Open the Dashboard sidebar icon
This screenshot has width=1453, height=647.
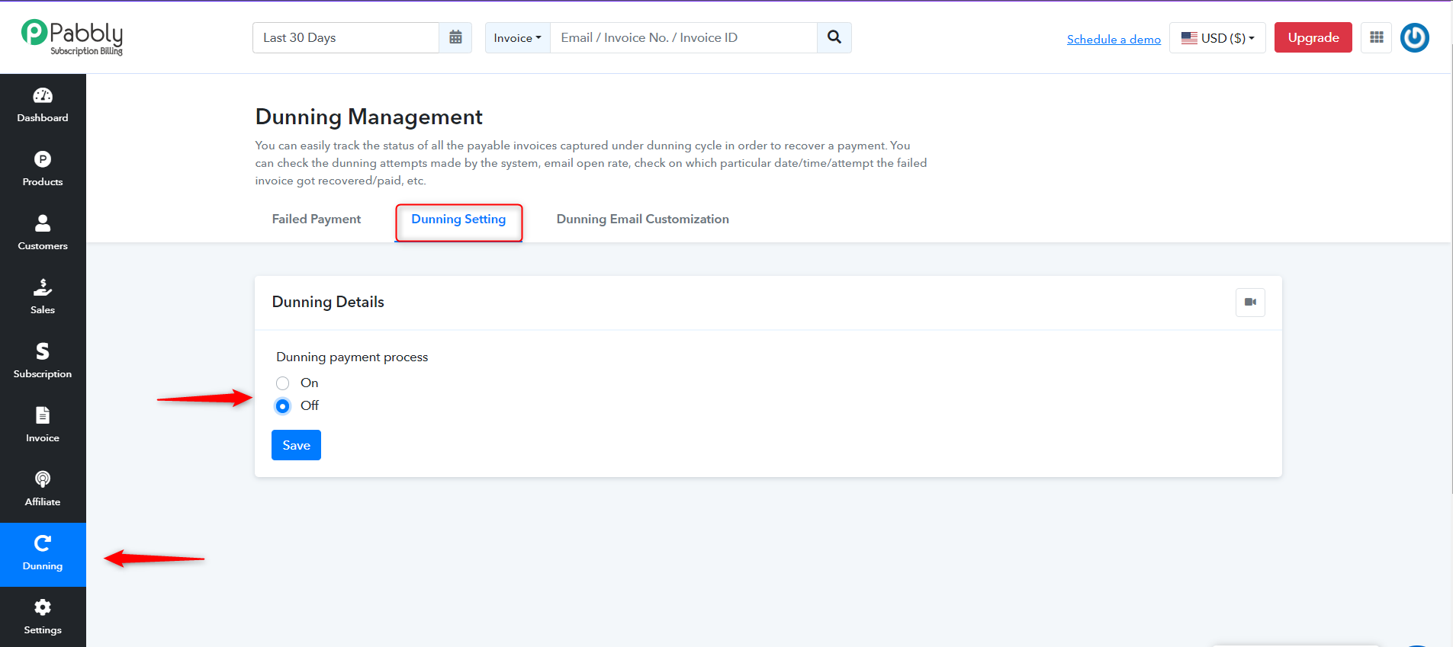tap(43, 96)
